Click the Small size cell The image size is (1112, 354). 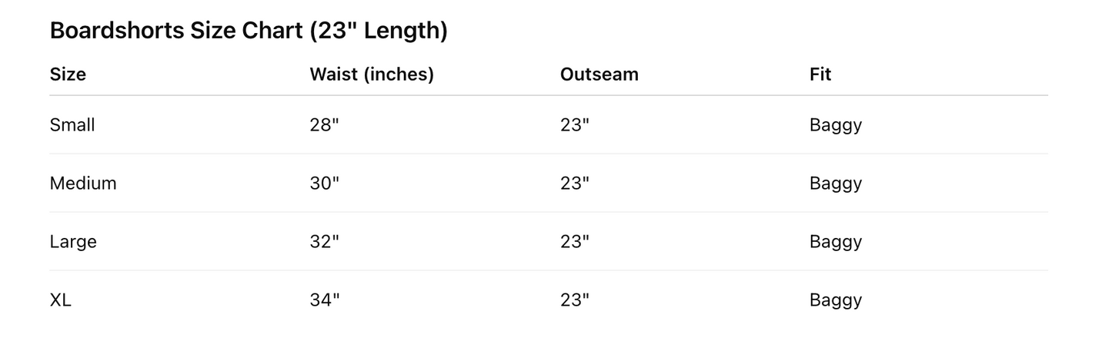click(72, 125)
